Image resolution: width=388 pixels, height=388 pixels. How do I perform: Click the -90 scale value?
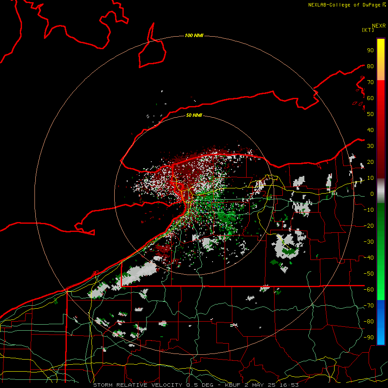369,338
